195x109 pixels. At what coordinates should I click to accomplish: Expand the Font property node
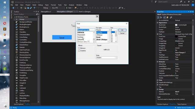[x=158, y=34]
